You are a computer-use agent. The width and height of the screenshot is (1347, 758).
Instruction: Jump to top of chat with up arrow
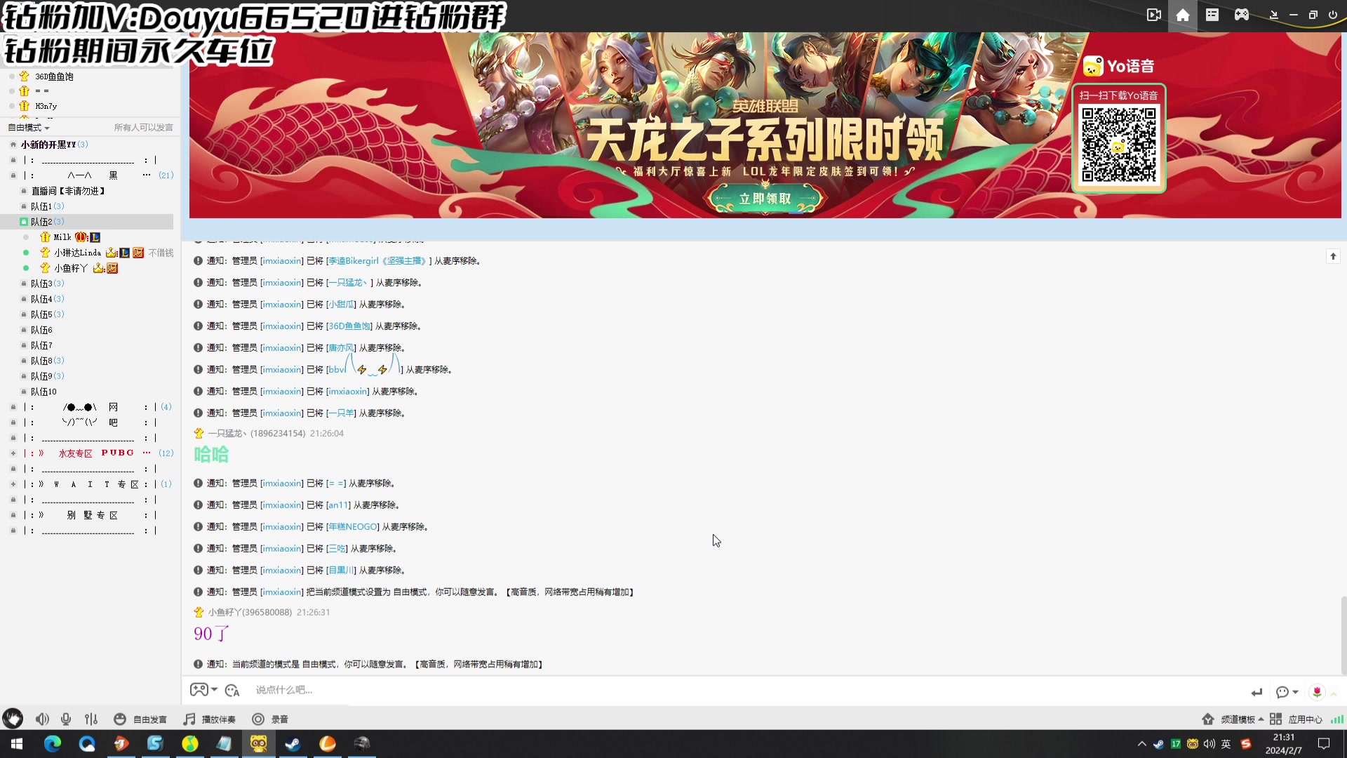click(x=1333, y=256)
